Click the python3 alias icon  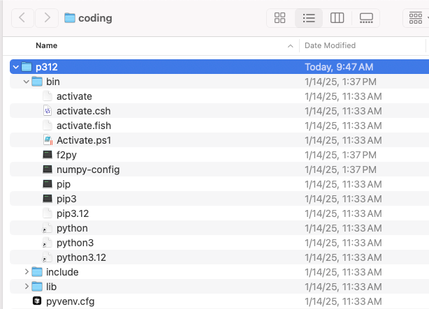click(x=47, y=243)
